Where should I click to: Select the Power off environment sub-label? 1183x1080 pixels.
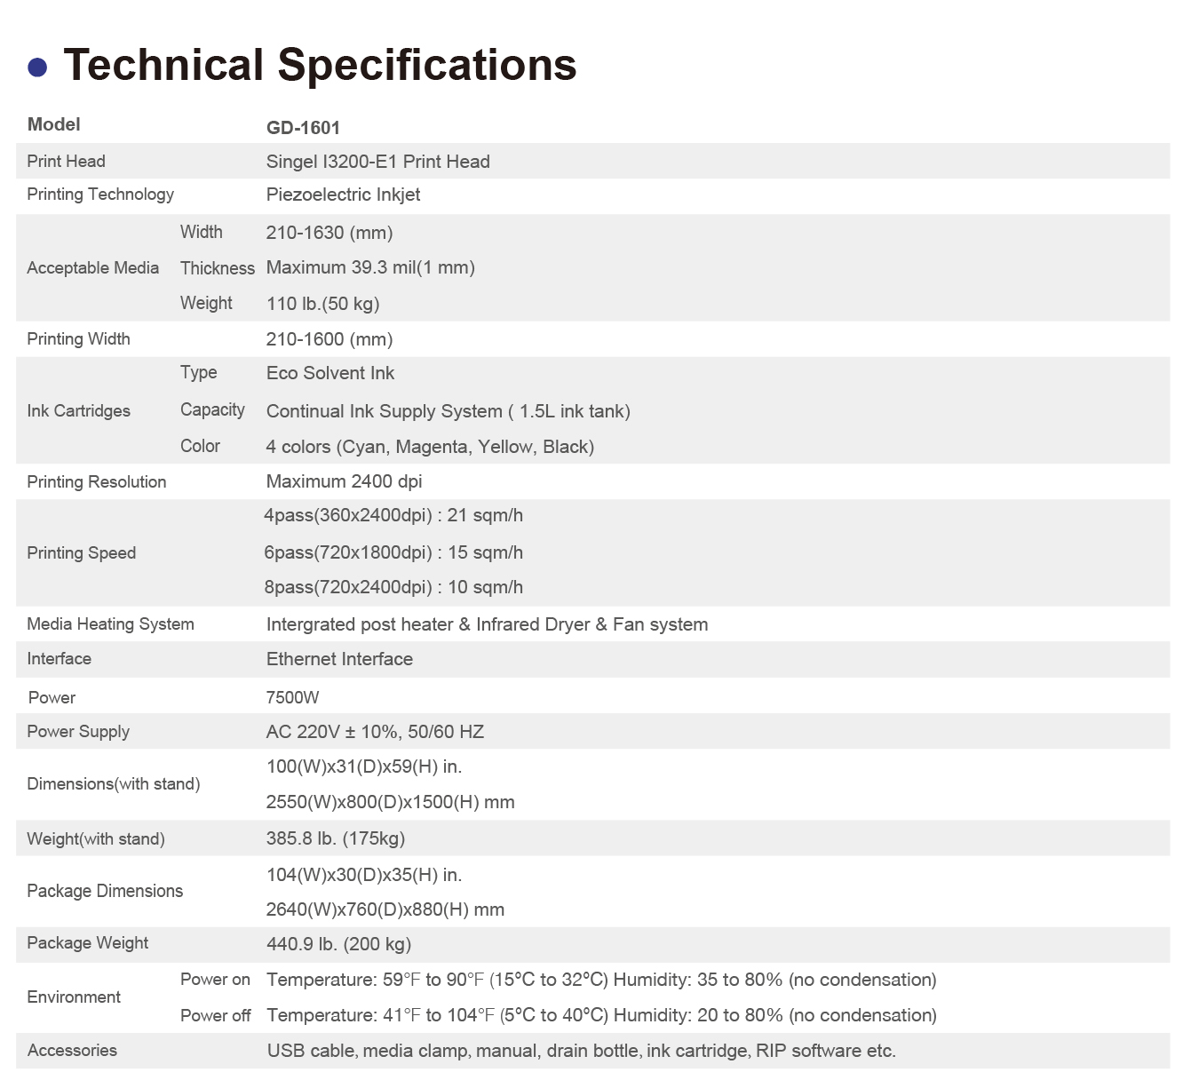click(x=215, y=1015)
